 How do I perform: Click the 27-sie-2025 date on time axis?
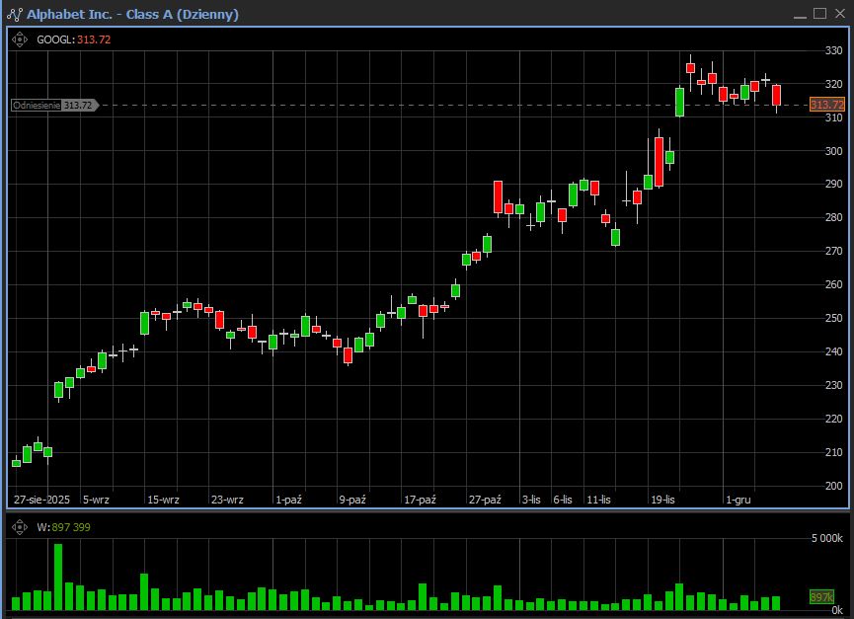tap(44, 500)
